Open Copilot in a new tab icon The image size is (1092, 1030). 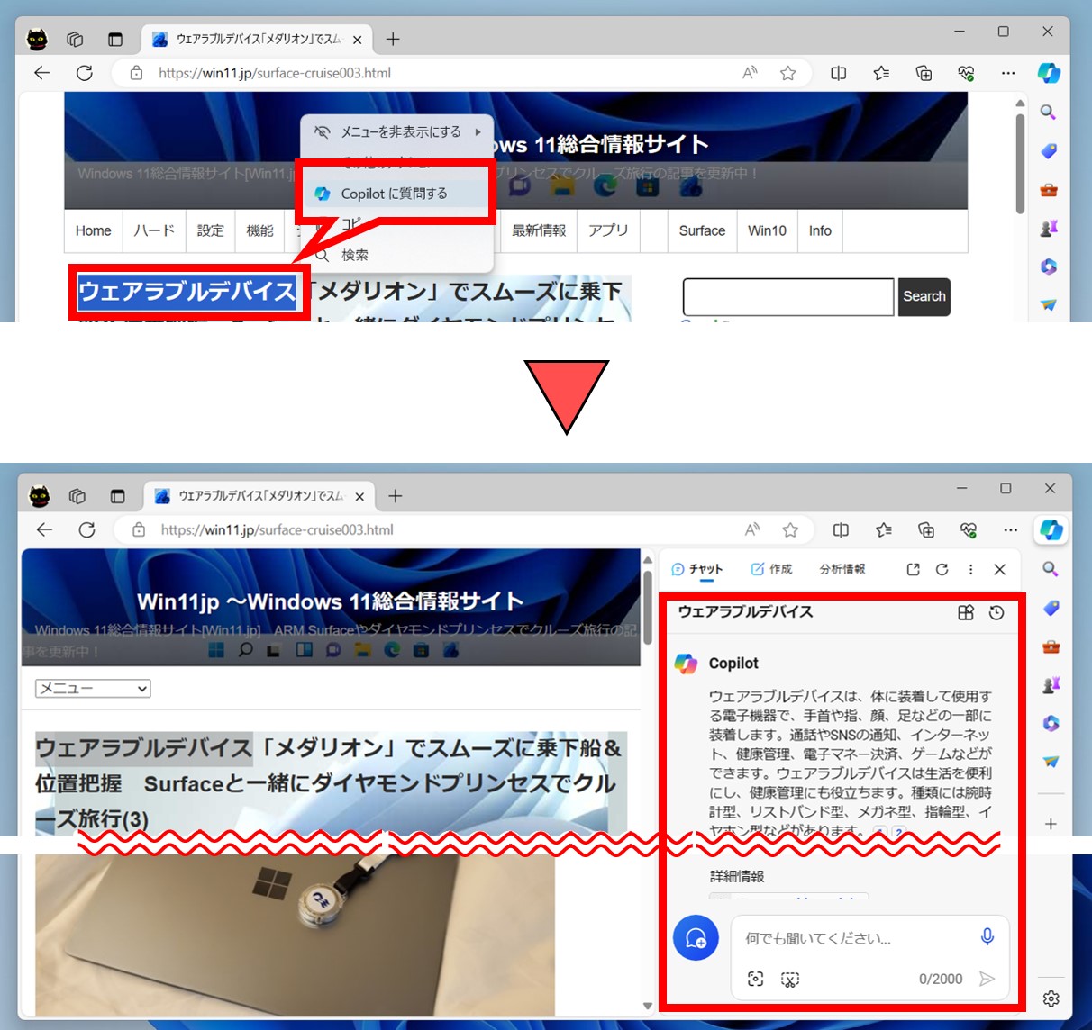pos(913,569)
